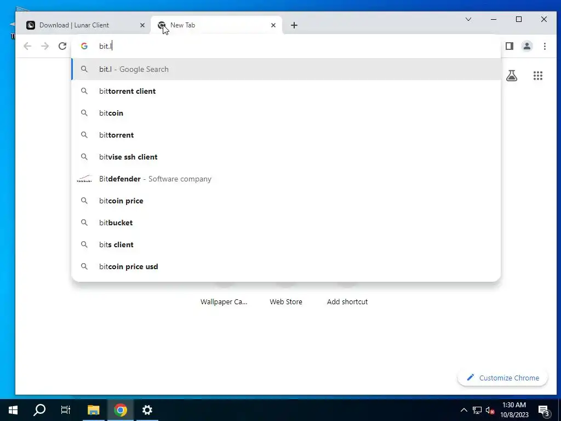Click the browser forward arrow

click(45, 46)
